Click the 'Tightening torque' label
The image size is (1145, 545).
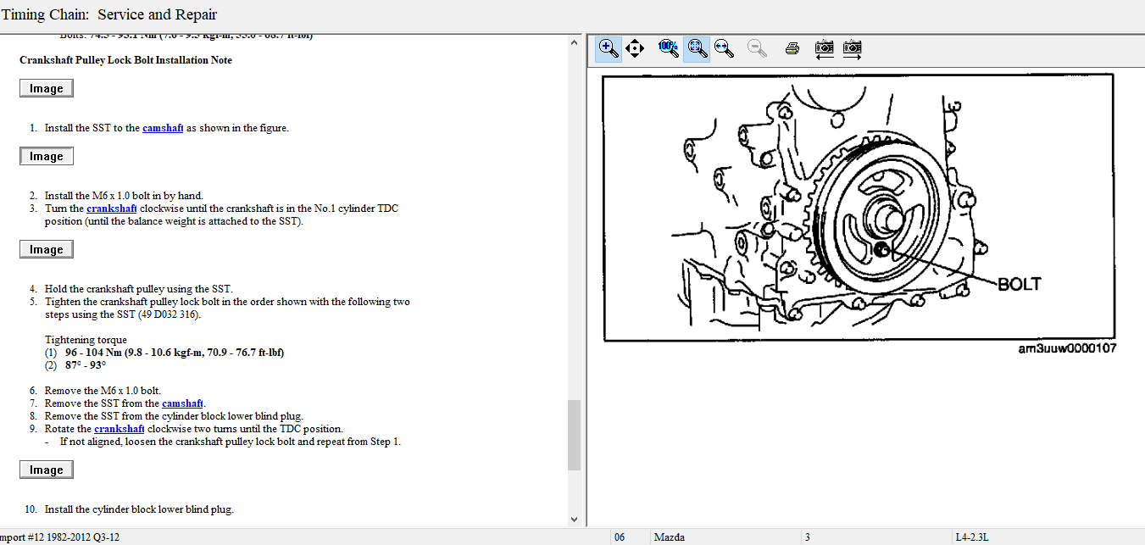point(86,340)
